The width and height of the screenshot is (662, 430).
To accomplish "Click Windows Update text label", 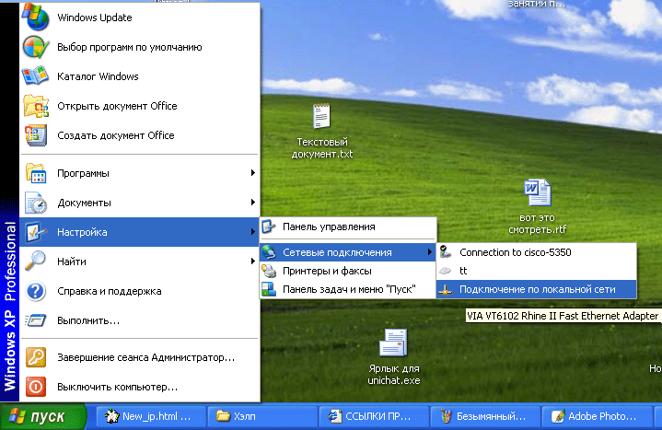I will pyautogui.click(x=95, y=17).
